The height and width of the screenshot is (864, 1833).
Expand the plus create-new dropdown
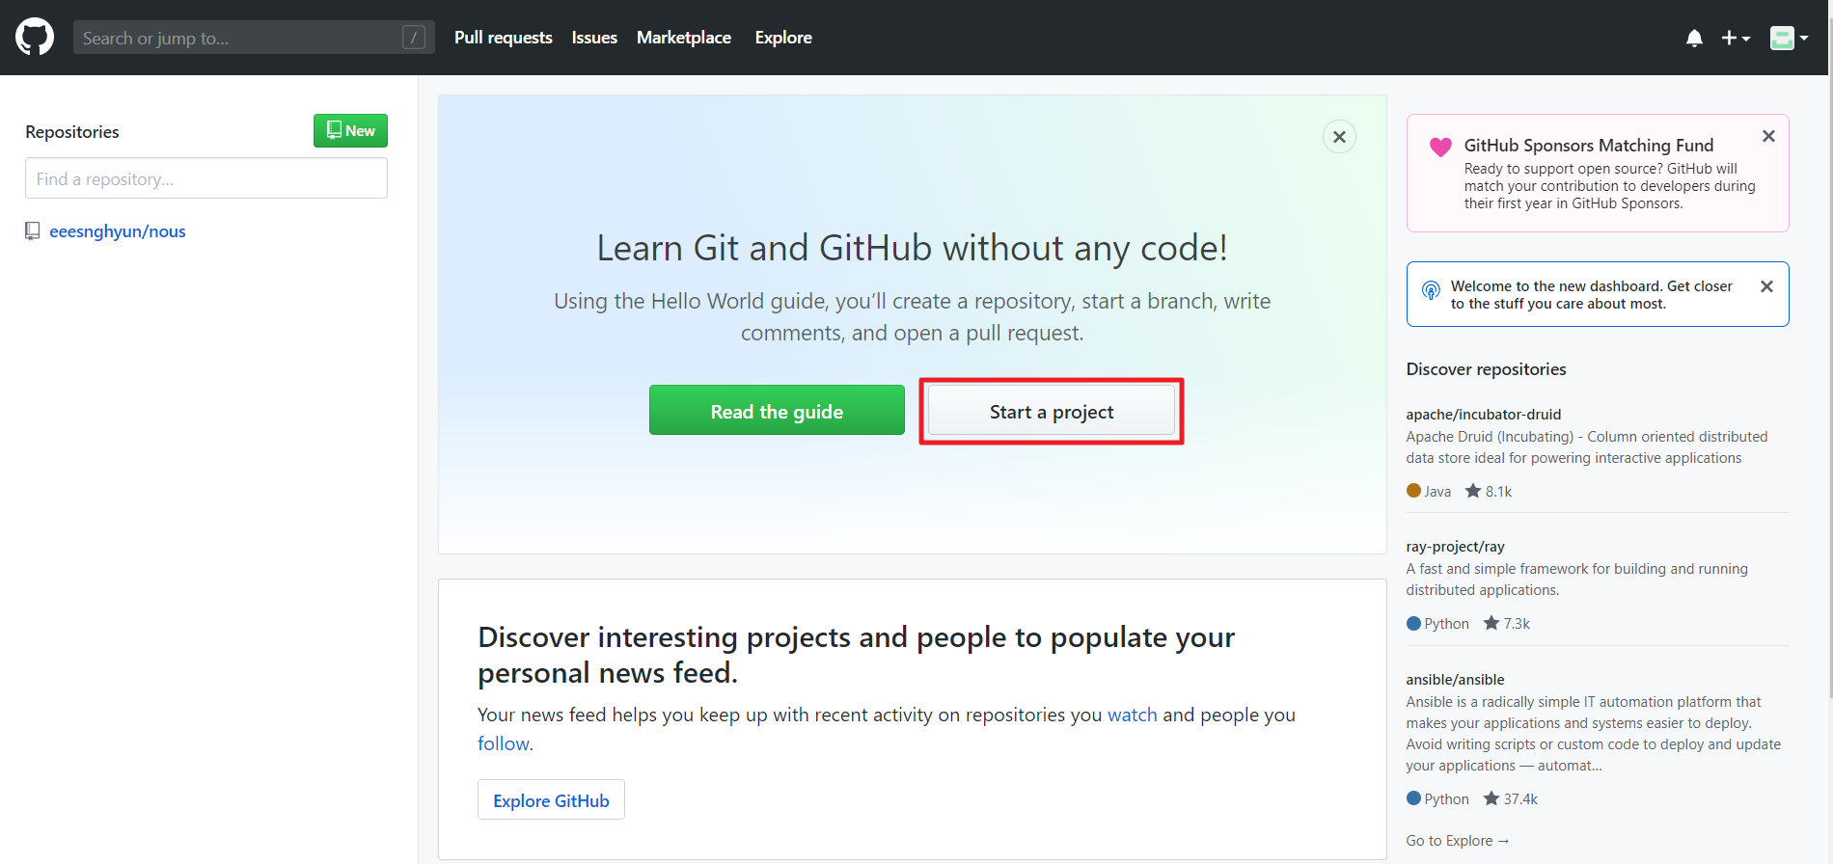tap(1736, 38)
